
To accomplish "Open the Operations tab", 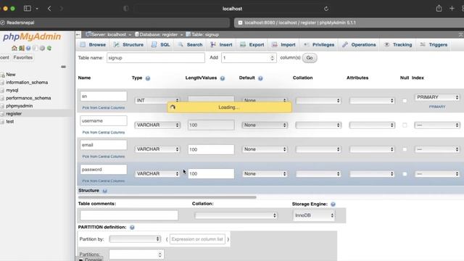I will tap(359, 45).
